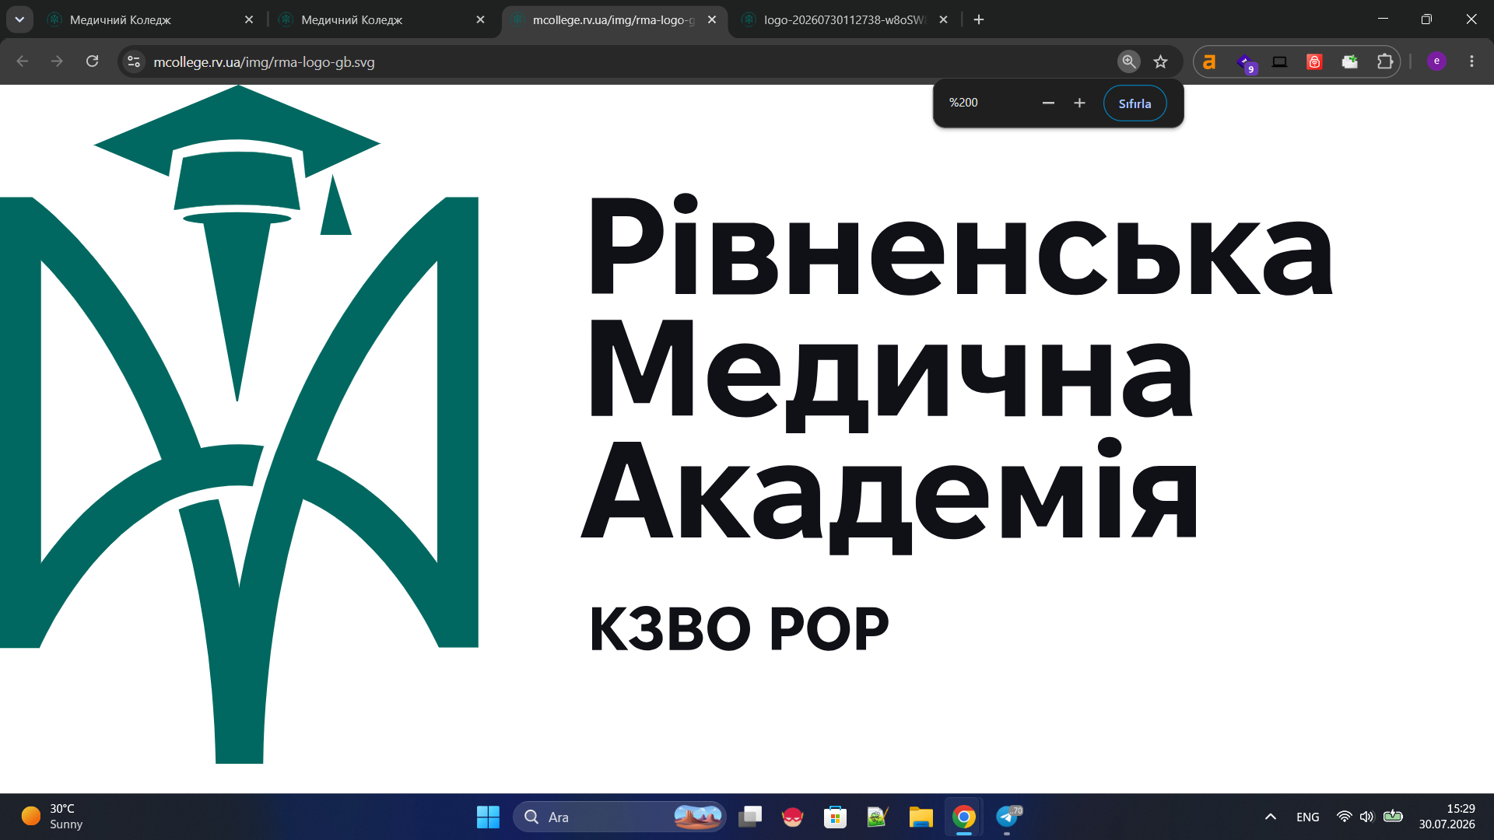Click the taskbar Ara search box
Viewport: 1494px width, 840px height.
click(x=619, y=817)
